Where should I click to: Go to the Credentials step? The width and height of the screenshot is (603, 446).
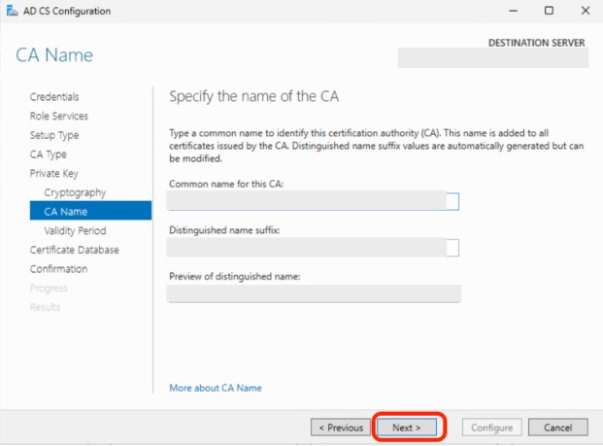pyautogui.click(x=54, y=97)
